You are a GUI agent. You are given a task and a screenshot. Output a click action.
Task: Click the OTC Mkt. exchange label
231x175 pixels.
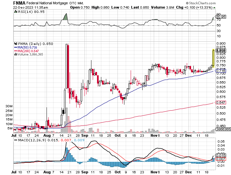[77, 3]
